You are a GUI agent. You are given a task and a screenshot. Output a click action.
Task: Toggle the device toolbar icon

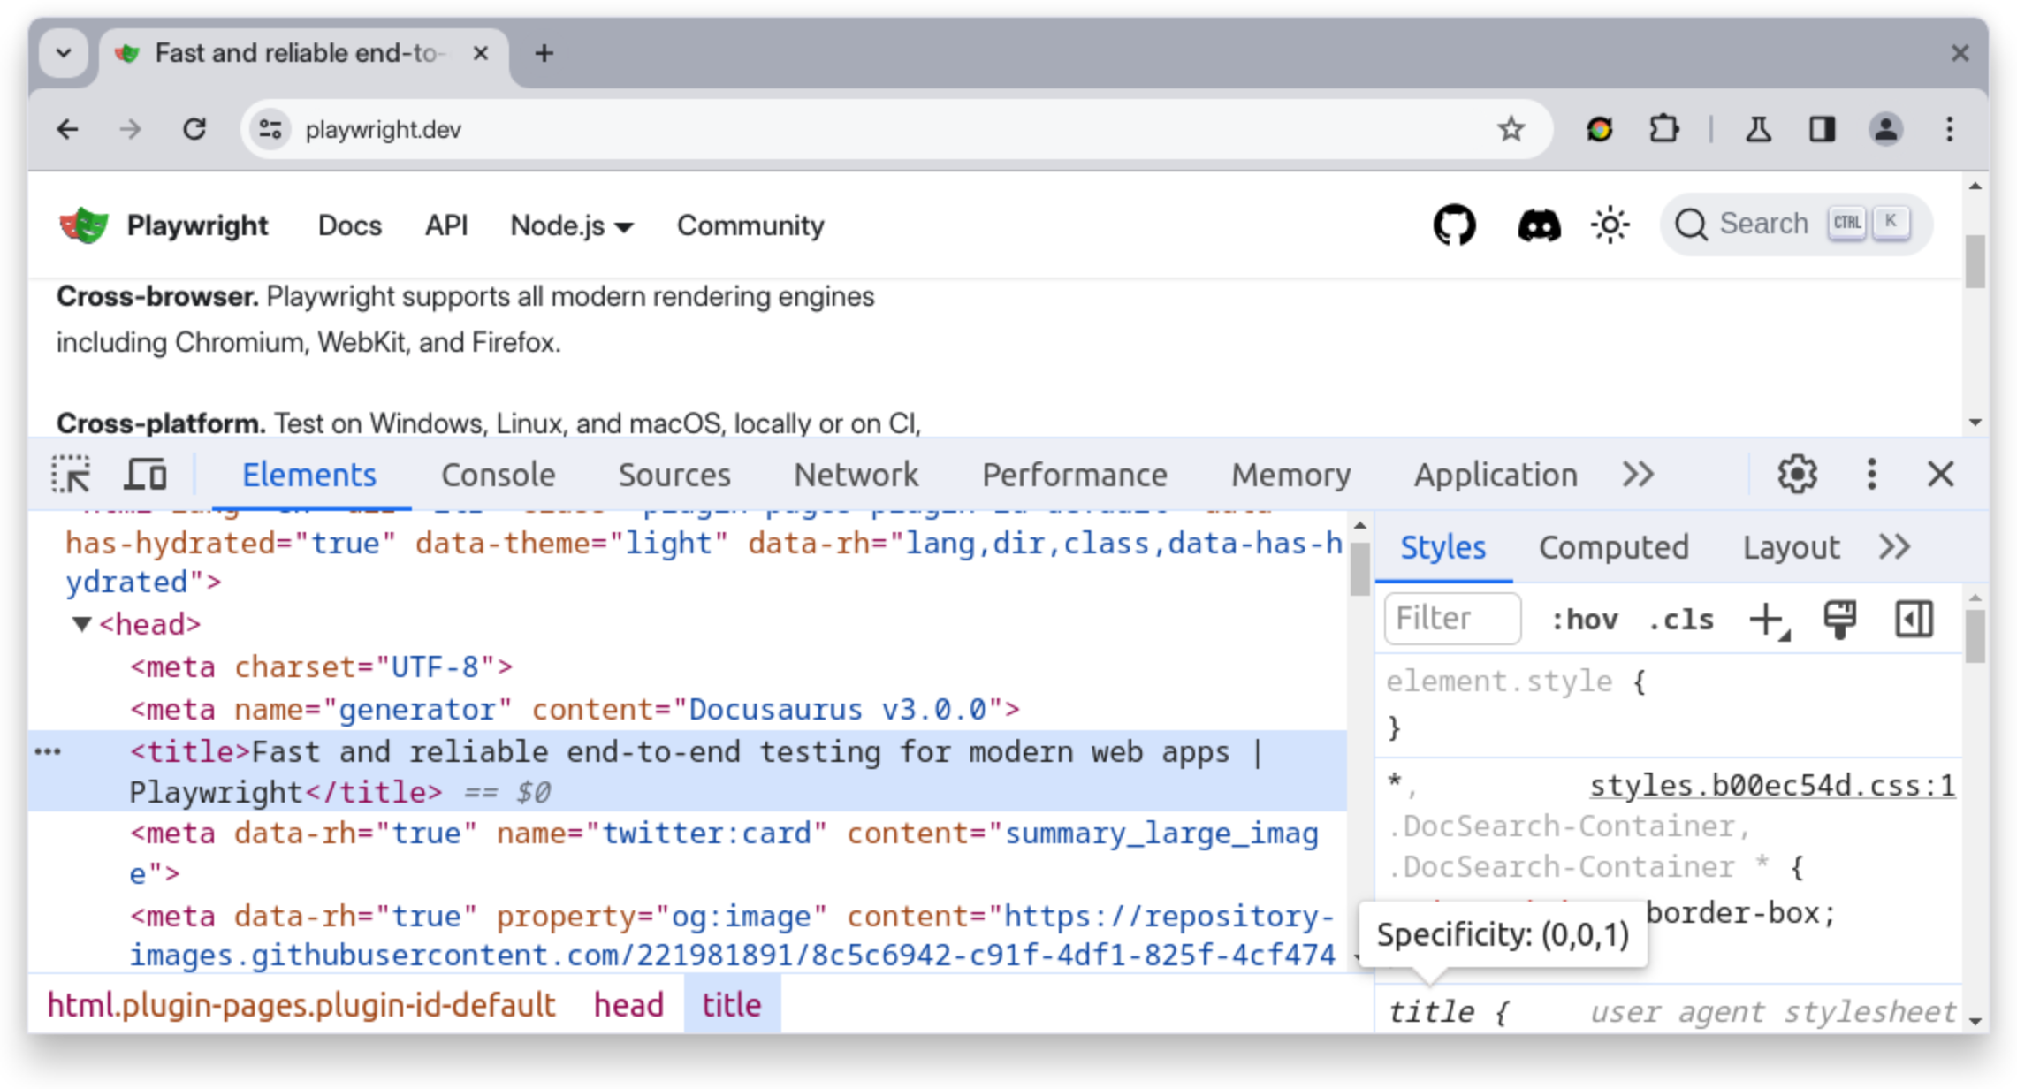[x=145, y=475]
